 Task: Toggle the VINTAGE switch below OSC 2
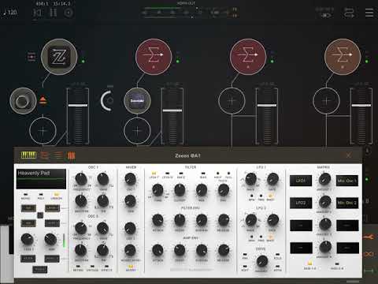[x=92, y=267]
